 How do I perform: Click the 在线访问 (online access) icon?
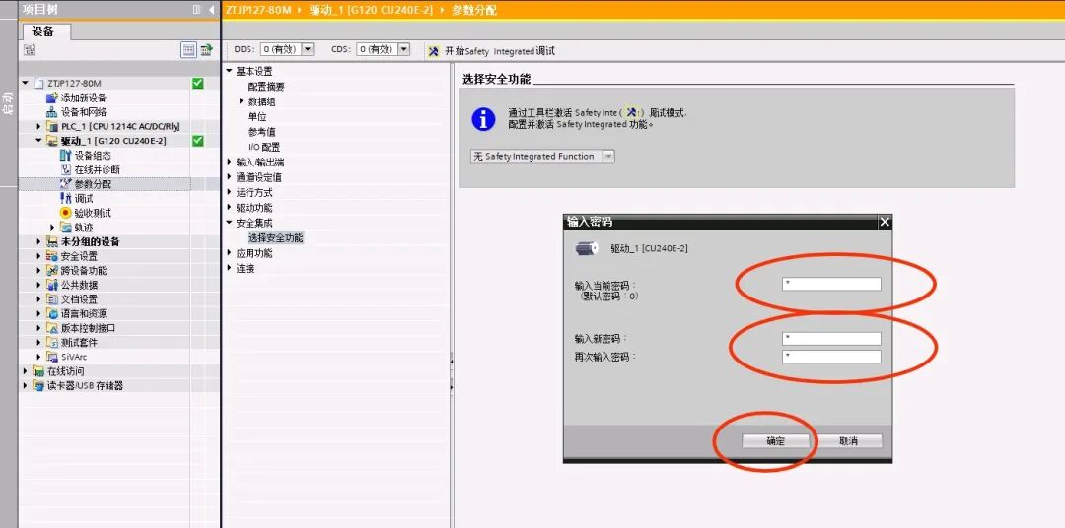click(x=38, y=371)
